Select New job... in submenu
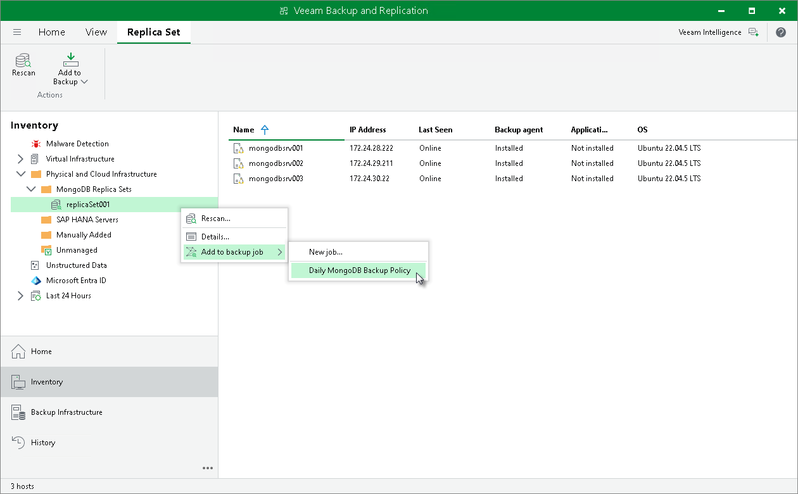This screenshot has width=798, height=494. tap(358, 252)
